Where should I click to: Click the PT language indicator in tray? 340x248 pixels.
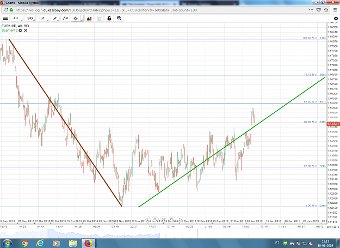[x=277, y=243]
